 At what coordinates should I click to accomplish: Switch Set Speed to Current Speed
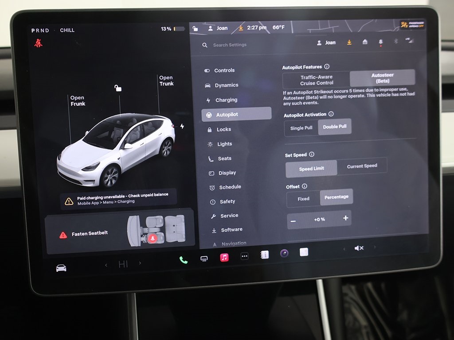363,166
